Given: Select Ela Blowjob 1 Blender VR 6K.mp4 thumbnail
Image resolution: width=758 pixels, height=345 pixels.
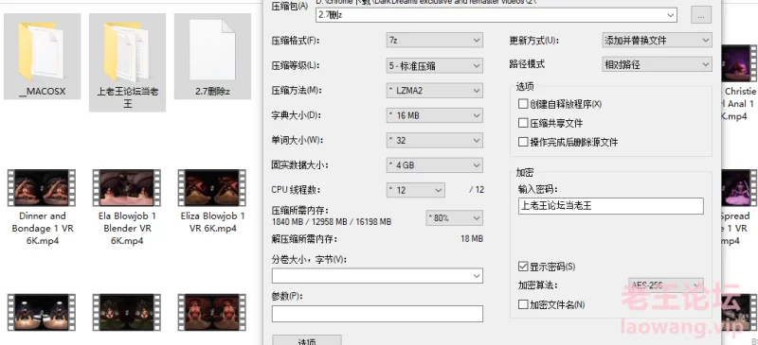Looking at the screenshot, I should [x=127, y=188].
